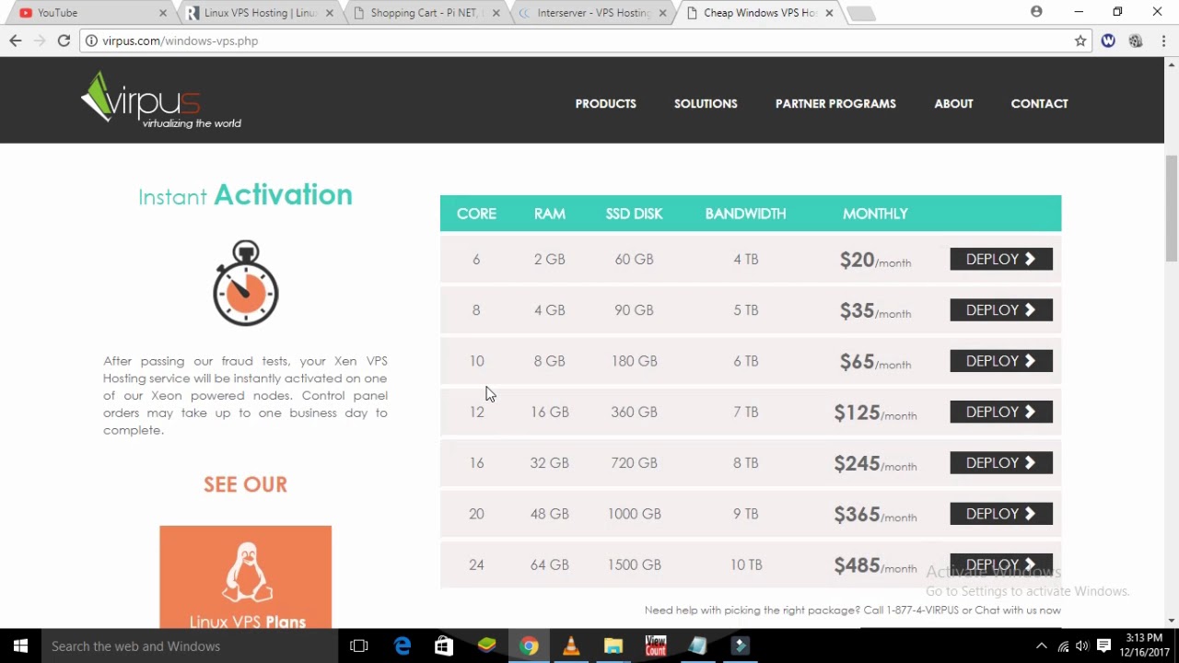Launch Microsoft Edge from taskbar
This screenshot has width=1179, height=663.
click(403, 646)
